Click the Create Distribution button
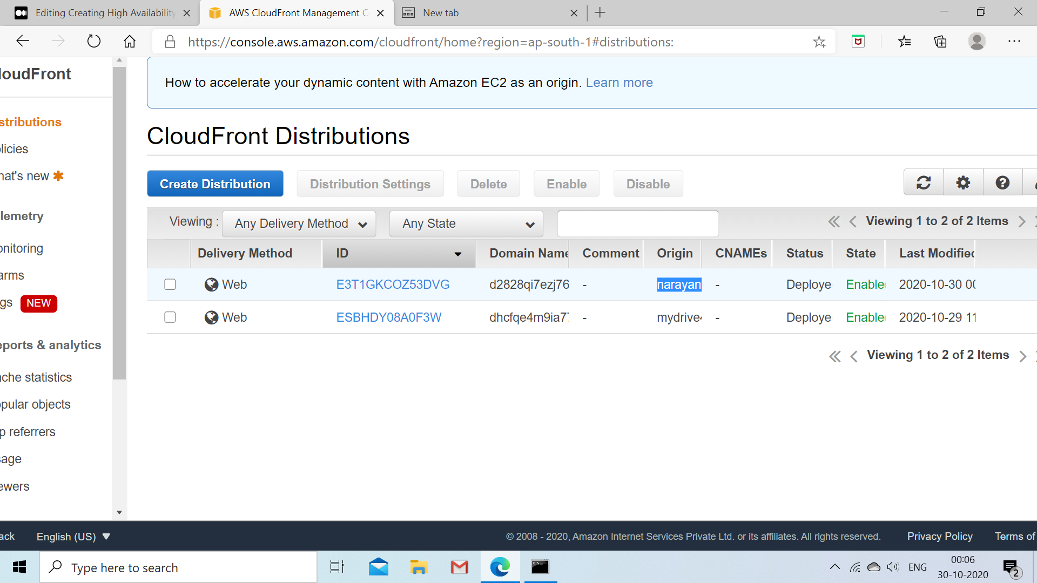 tap(215, 184)
